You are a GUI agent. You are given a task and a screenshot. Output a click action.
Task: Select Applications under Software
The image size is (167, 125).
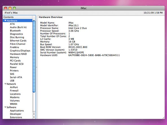pos(17,111)
